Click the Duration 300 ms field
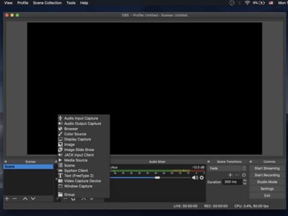 click(x=232, y=182)
